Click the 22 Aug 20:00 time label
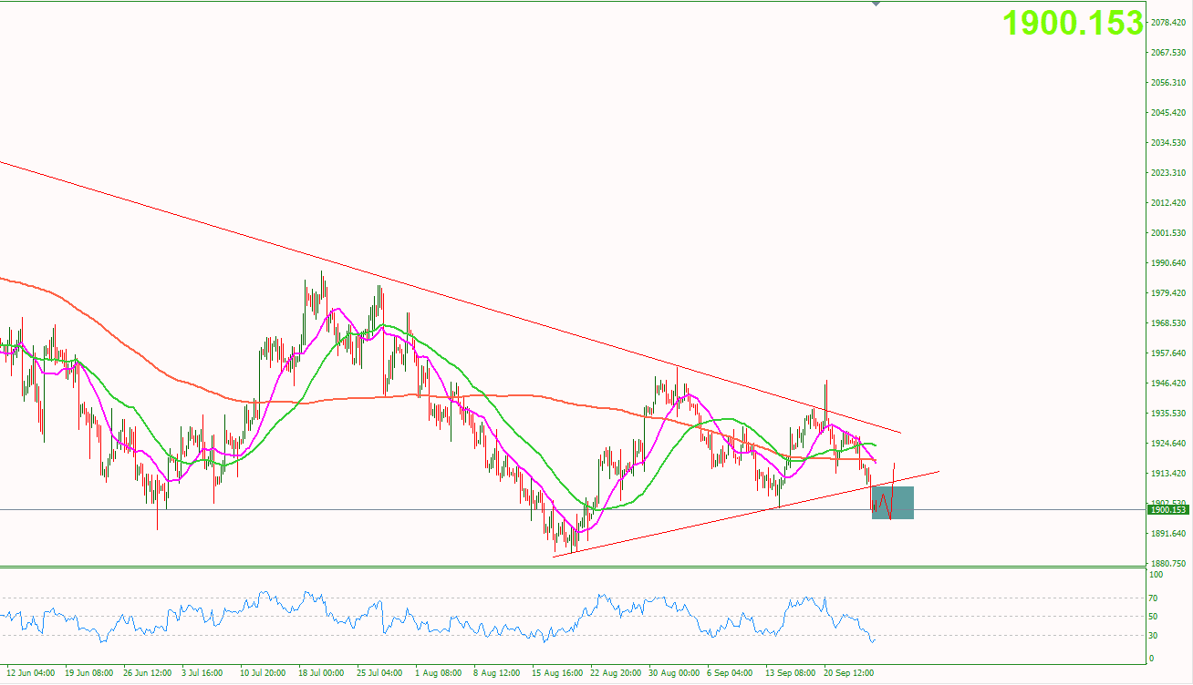 616,673
